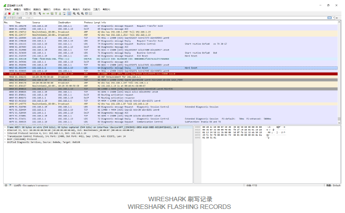Click the go-to-specified-packet toolbar icon

point(52,14)
